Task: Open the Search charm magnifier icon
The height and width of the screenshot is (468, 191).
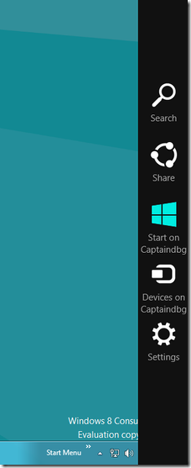Action: pos(164,95)
